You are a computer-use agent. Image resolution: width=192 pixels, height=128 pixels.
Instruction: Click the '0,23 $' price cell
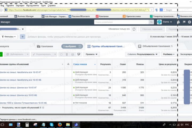tap(174, 87)
